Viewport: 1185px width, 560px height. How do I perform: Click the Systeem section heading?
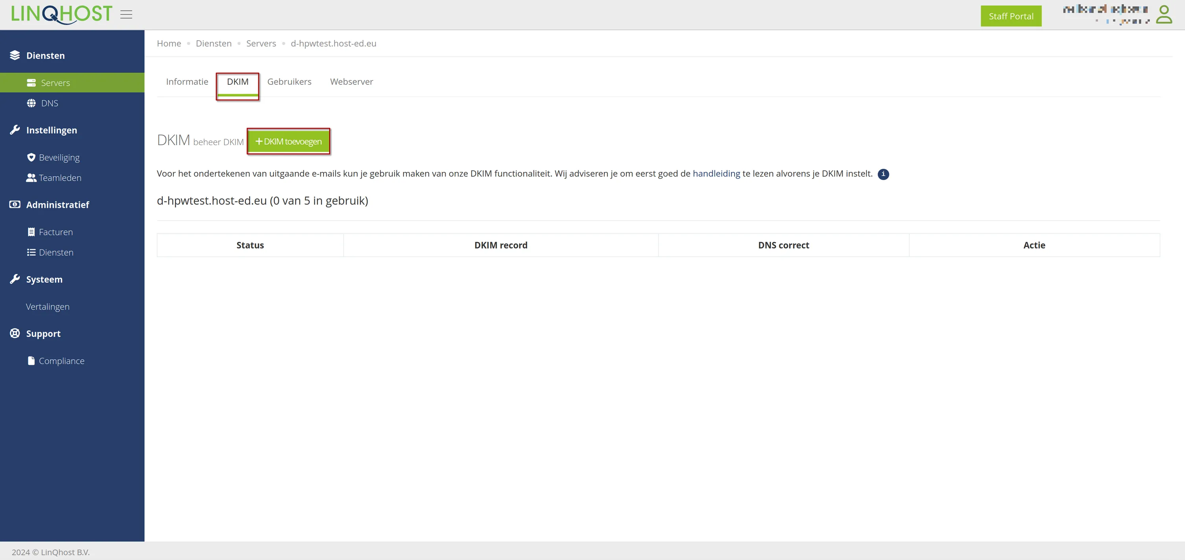[x=44, y=279]
